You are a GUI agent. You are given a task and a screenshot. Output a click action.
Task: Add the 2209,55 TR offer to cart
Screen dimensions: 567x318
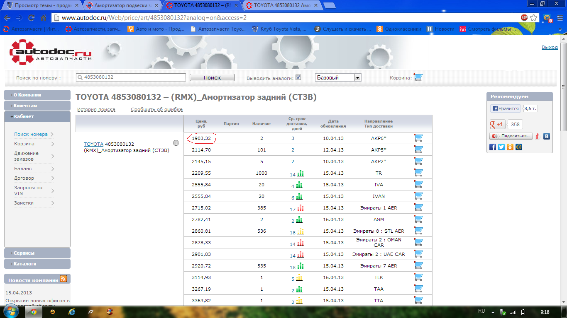pos(418,173)
